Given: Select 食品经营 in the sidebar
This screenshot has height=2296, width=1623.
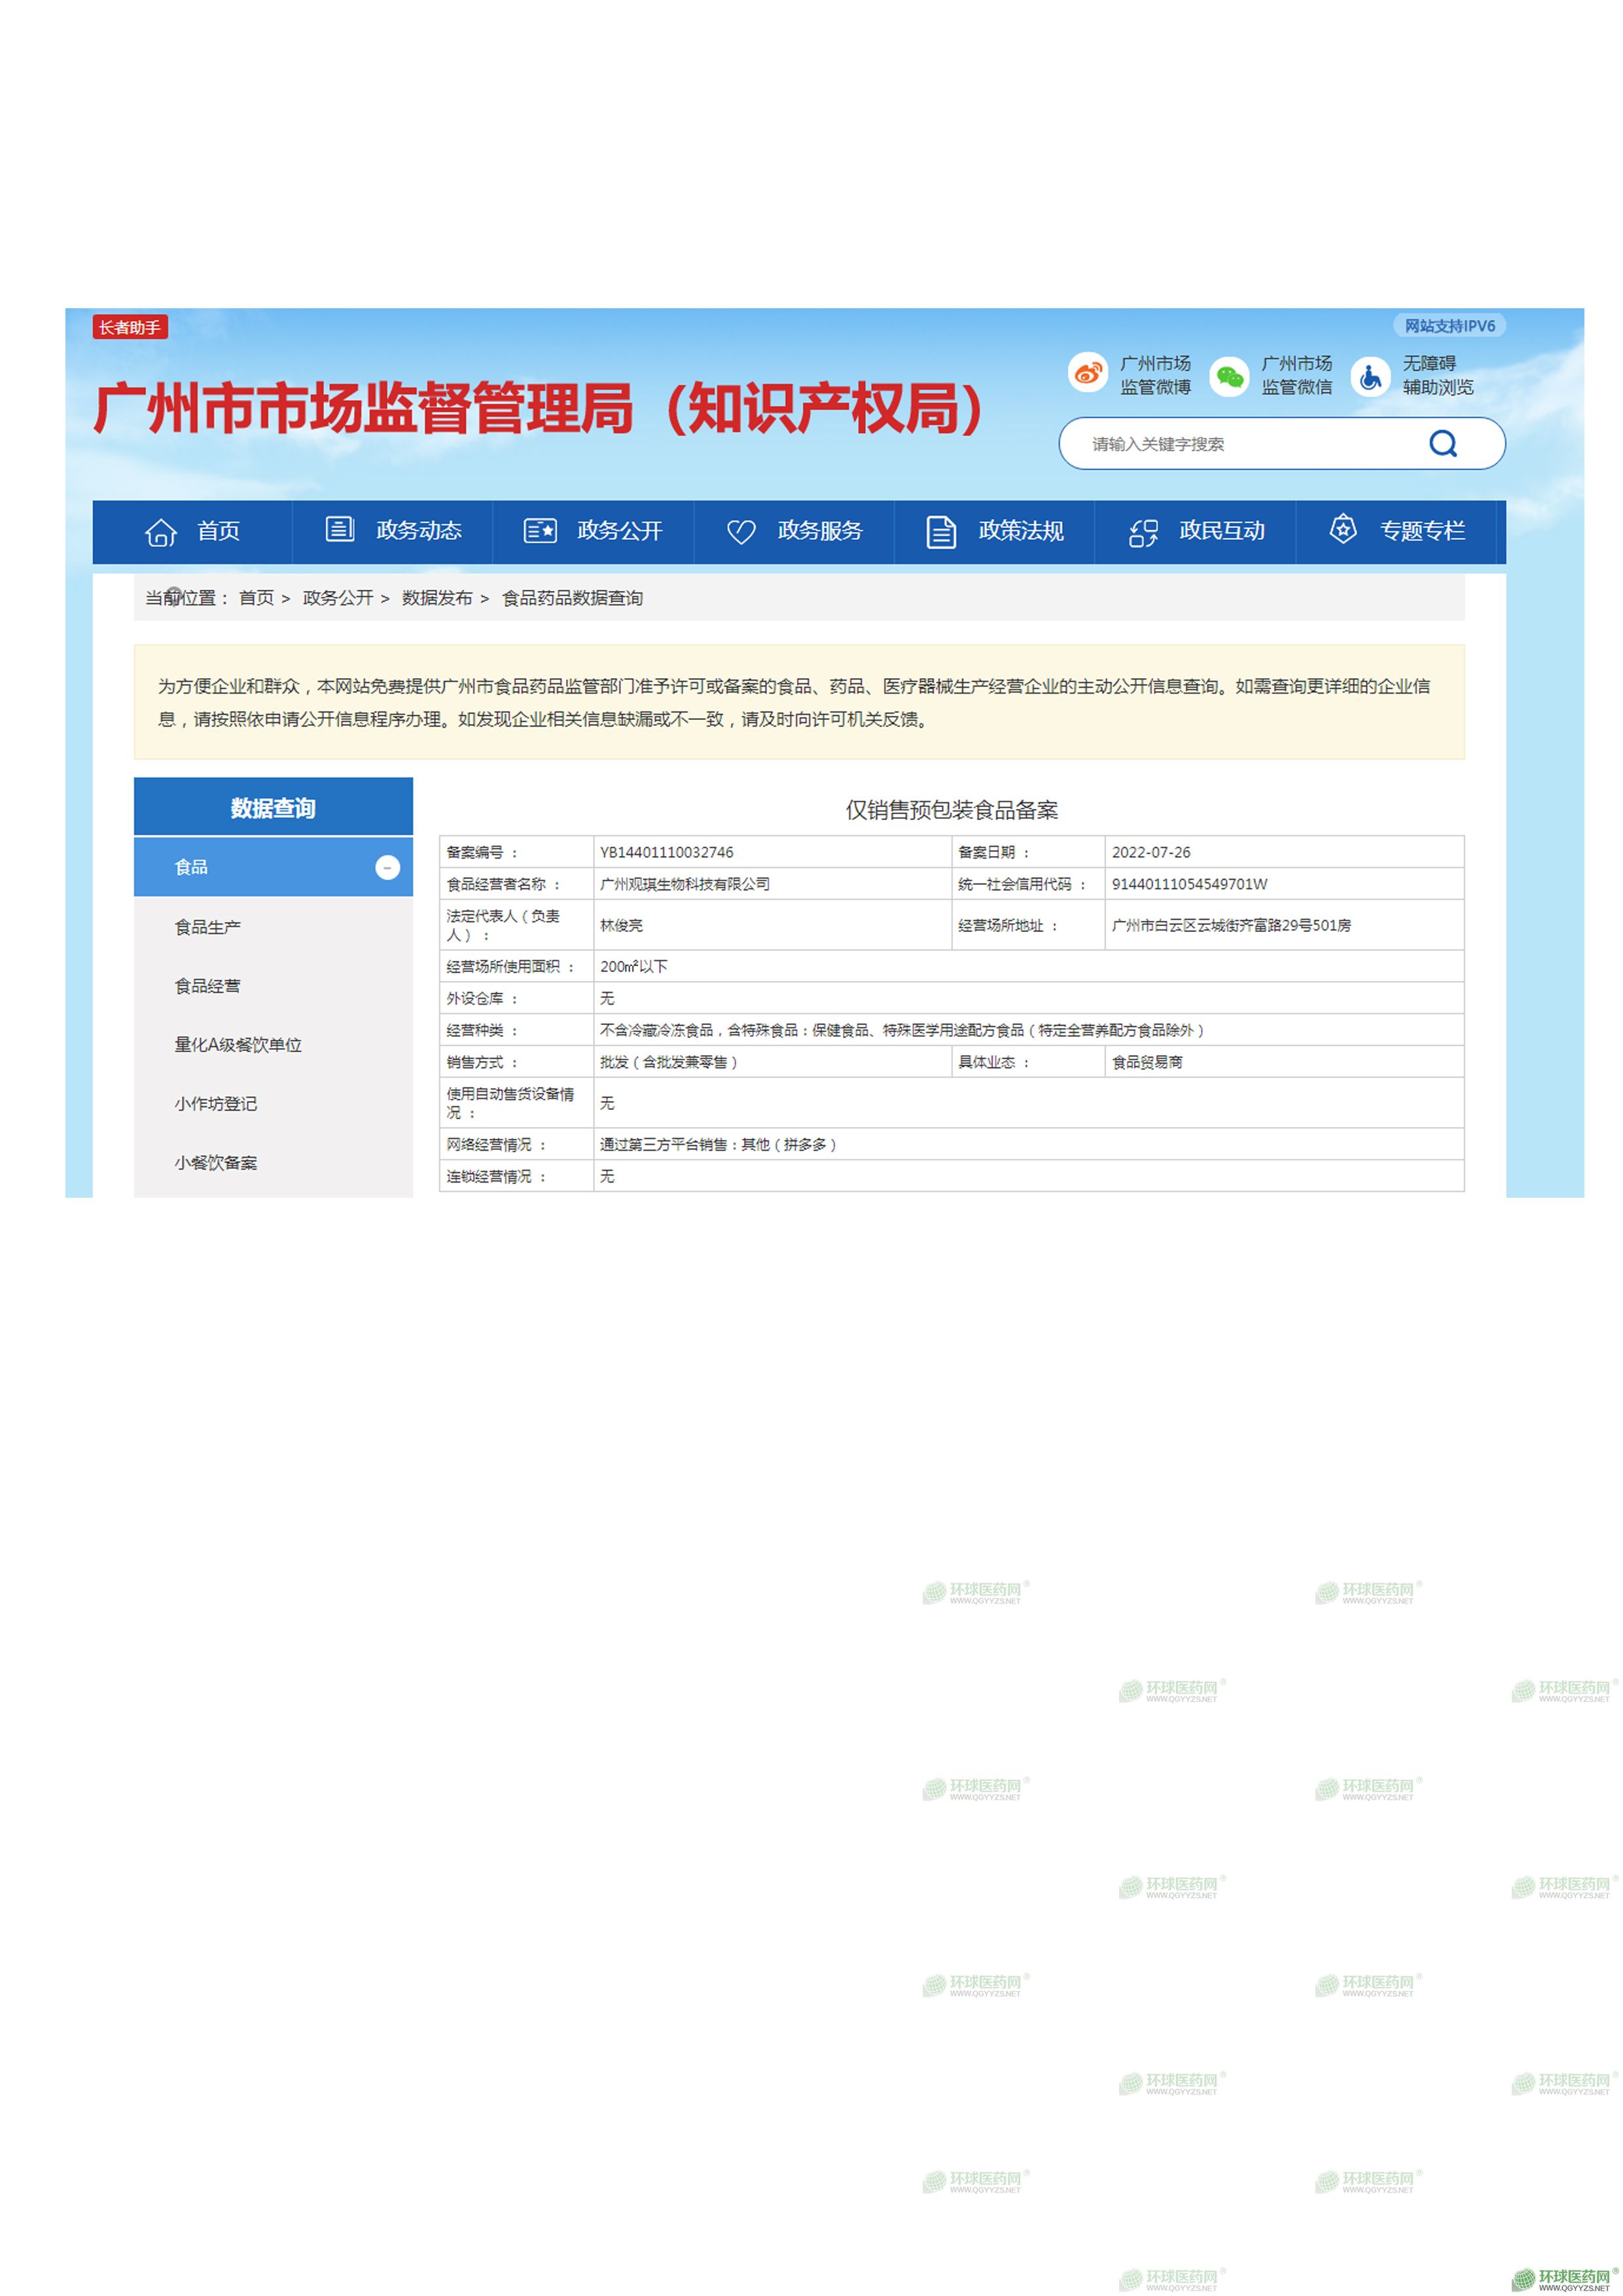Looking at the screenshot, I should pos(208,986).
